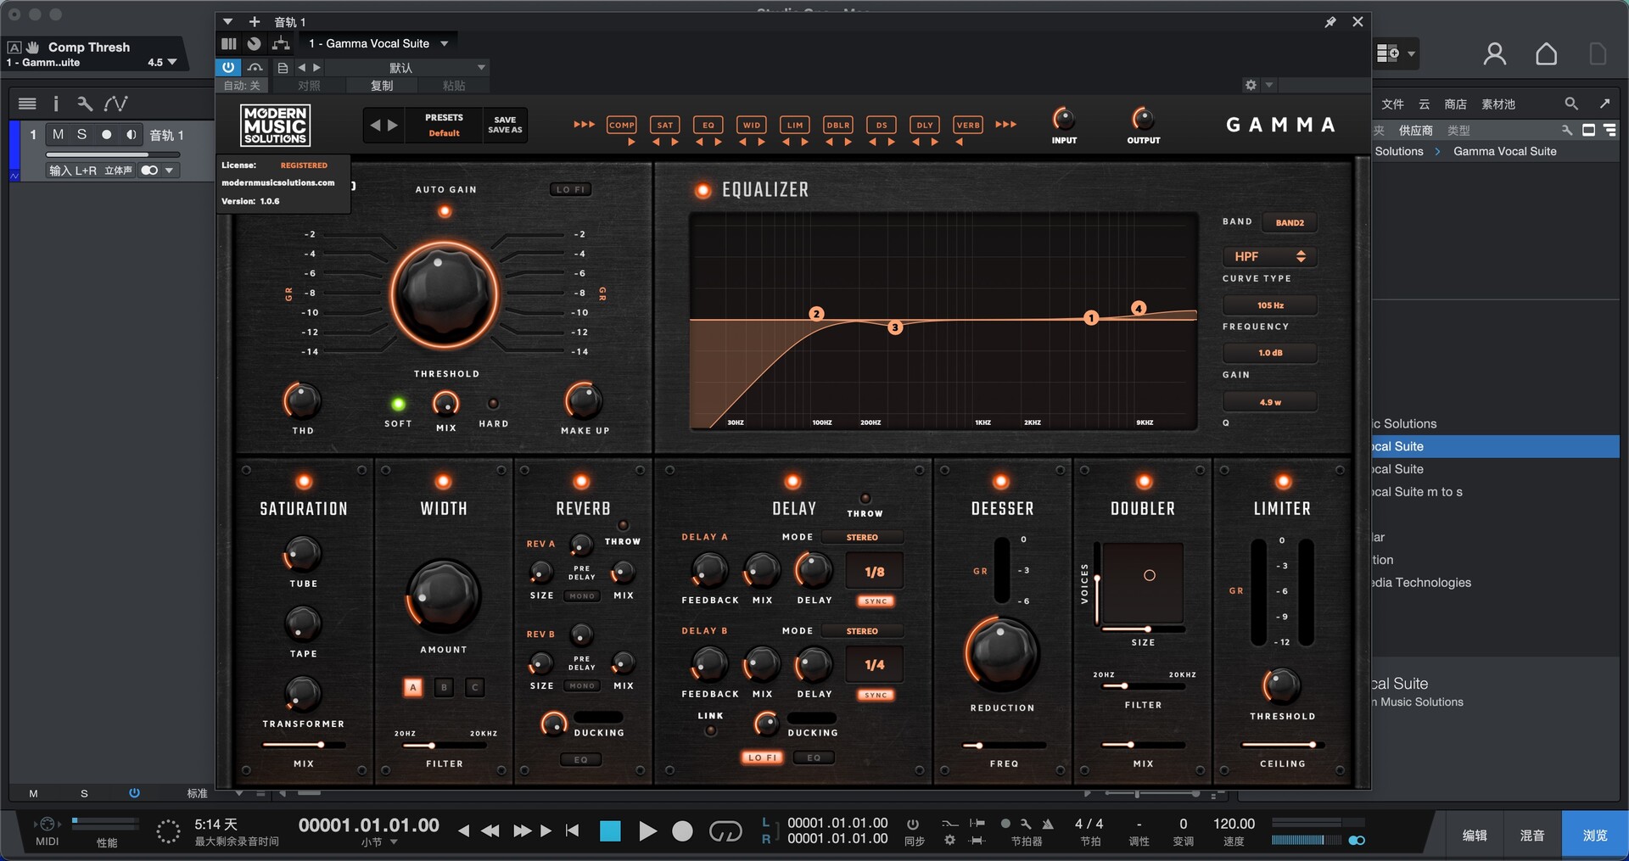Click the 复制 copy button
The height and width of the screenshot is (861, 1629).
382,86
